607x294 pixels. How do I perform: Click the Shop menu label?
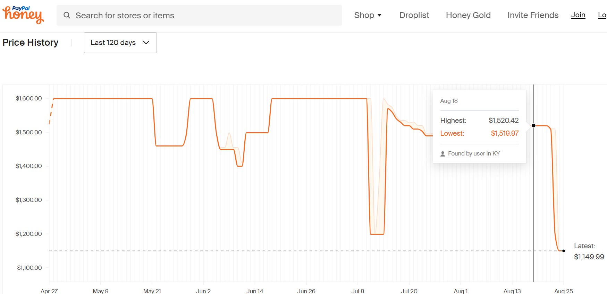coord(364,15)
